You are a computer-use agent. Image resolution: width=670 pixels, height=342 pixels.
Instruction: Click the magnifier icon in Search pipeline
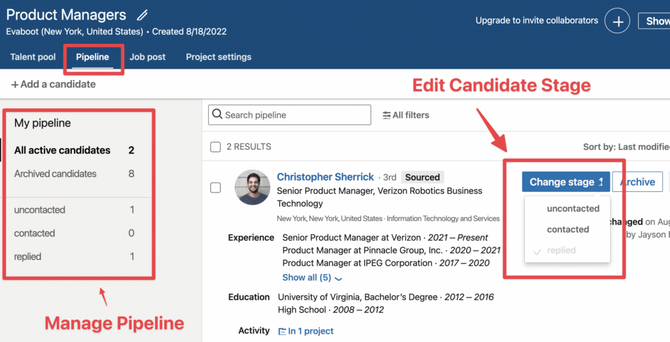point(217,114)
